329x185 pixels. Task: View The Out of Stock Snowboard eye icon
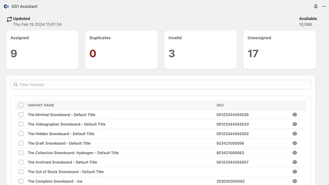point(294,171)
